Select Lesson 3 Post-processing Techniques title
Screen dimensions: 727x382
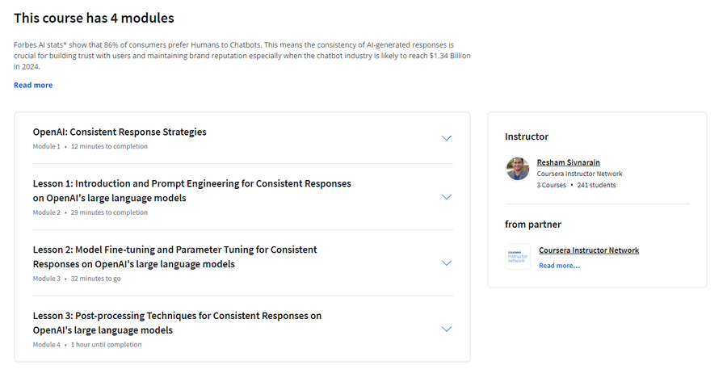177,323
